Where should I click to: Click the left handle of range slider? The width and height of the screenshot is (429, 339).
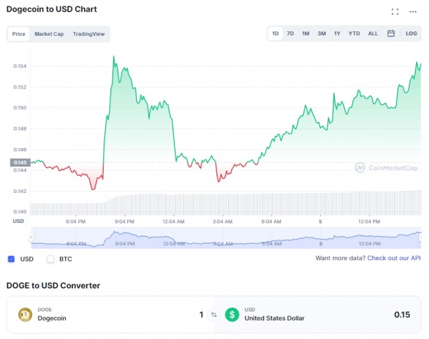point(31,238)
